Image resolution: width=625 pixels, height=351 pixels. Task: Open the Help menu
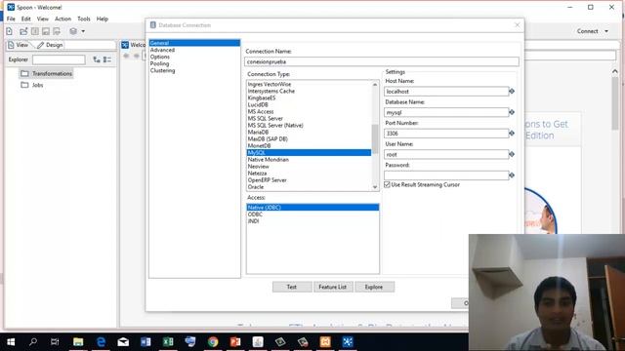click(102, 19)
